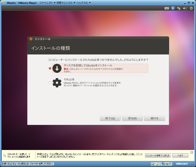Viewport: 196px width, 167px height.
Task: Expand the dropdown arrow next to 仮想マシン(V)
Action: [x=74, y=3]
